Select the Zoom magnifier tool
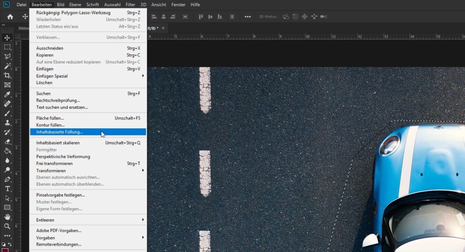Screen dimensions: 465x252 pyautogui.click(x=7, y=226)
